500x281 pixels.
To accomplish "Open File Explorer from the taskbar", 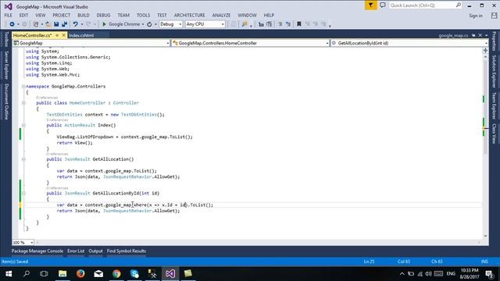I will pos(62,273).
